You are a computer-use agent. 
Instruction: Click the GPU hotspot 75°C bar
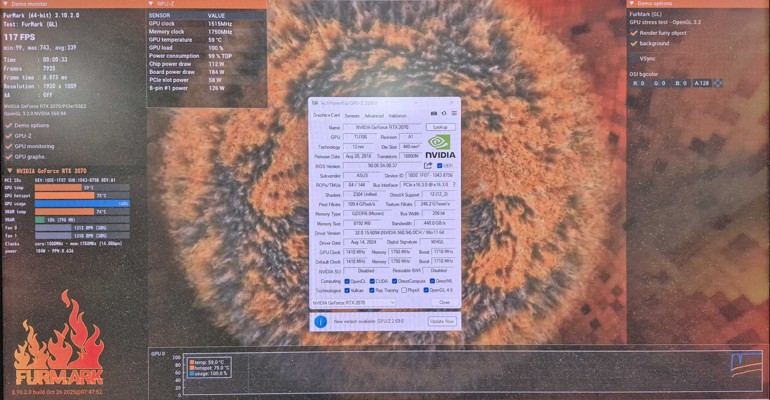(x=82, y=195)
